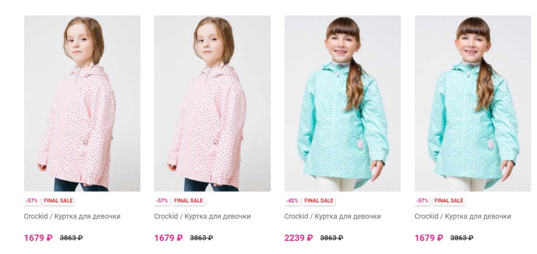537x254 pixels.
Task: Click the -42% discount badge
Action: (x=292, y=200)
